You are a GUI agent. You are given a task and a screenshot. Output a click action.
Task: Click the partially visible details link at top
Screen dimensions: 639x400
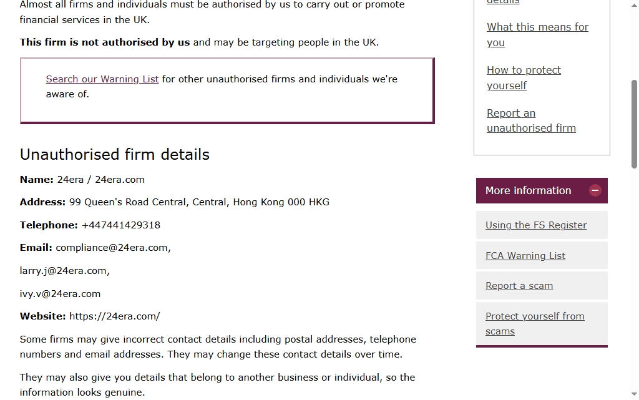pyautogui.click(x=503, y=2)
